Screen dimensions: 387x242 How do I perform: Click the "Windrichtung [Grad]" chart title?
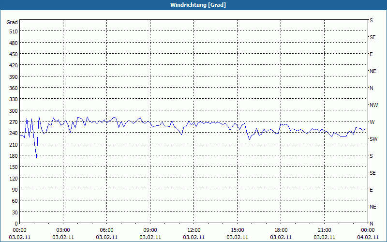198,5
